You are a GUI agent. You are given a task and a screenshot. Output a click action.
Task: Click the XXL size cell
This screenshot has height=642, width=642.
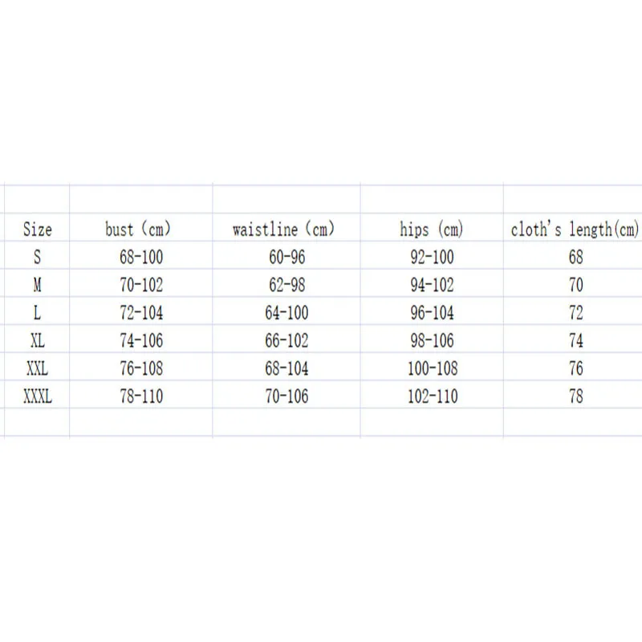(37, 368)
